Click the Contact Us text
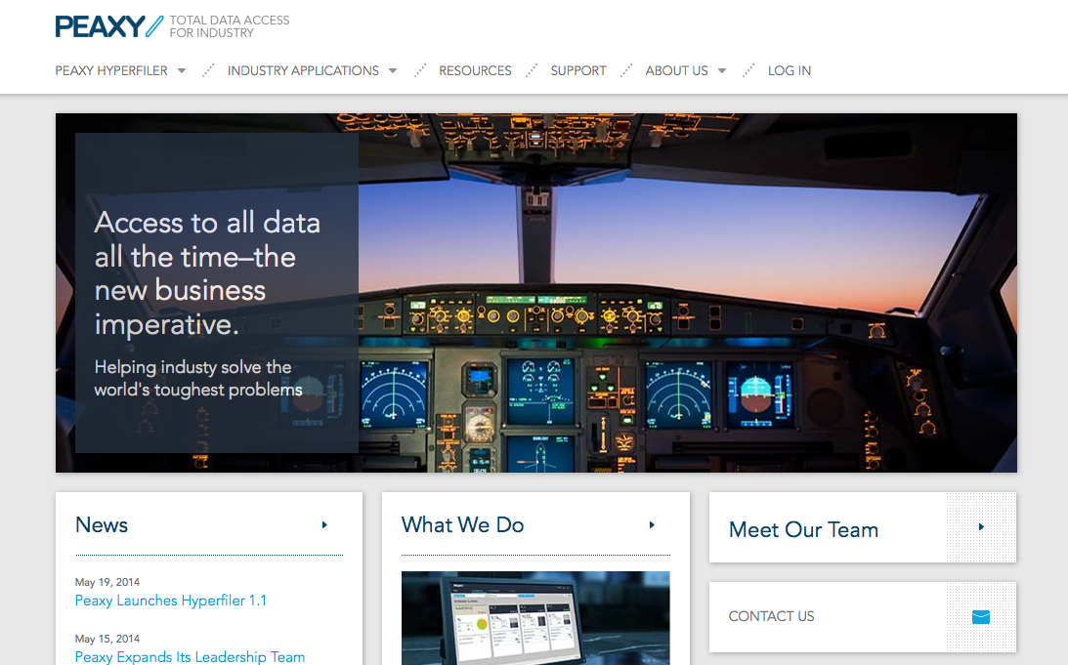 [x=771, y=617]
